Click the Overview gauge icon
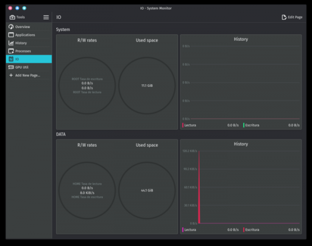312x246 pixels. tap(11, 27)
